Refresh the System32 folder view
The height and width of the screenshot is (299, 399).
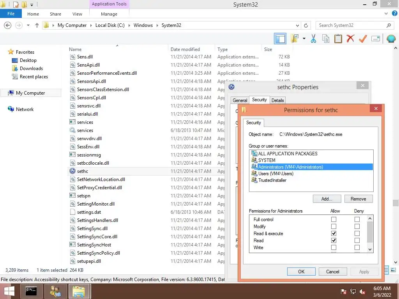306,25
